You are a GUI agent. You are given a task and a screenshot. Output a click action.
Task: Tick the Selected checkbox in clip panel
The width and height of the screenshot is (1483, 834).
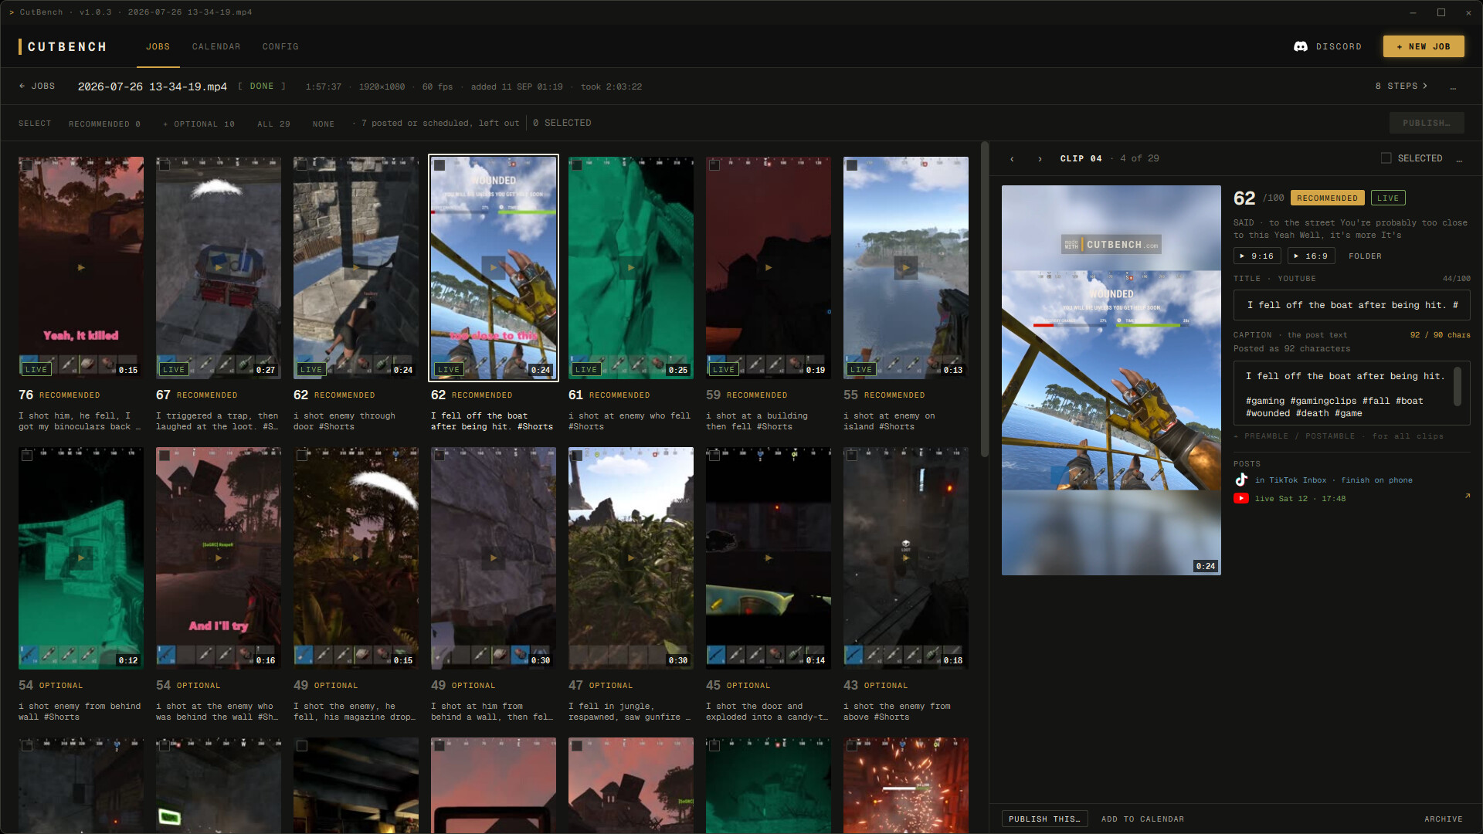pos(1386,158)
